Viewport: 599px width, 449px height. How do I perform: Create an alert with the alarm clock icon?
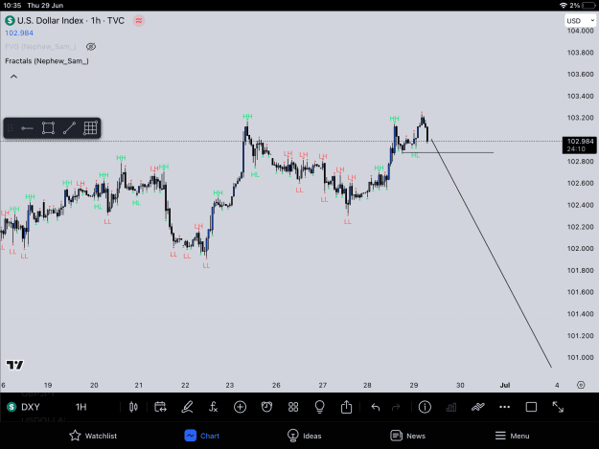[266, 407]
